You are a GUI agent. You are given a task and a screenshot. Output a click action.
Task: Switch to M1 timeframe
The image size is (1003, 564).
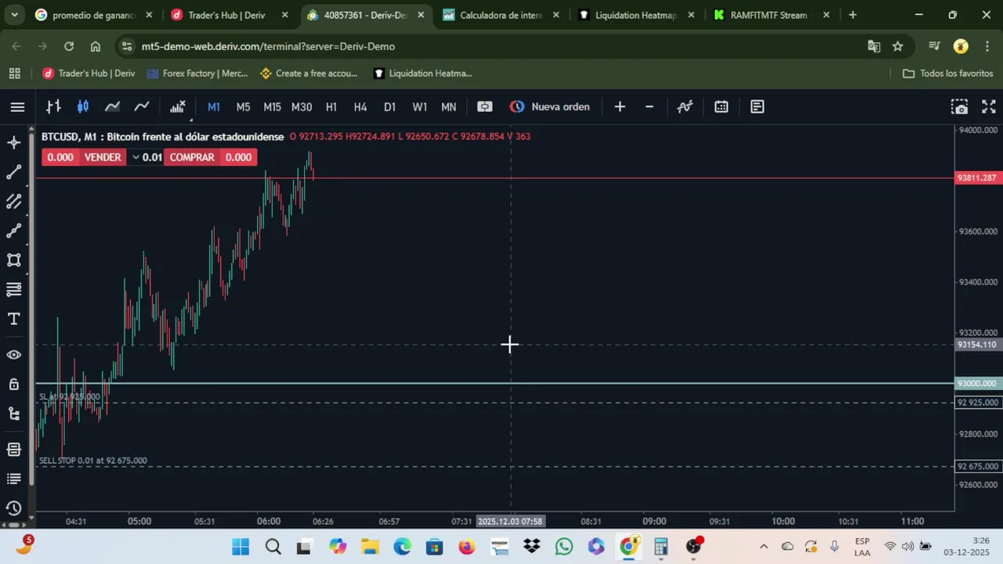tap(213, 107)
